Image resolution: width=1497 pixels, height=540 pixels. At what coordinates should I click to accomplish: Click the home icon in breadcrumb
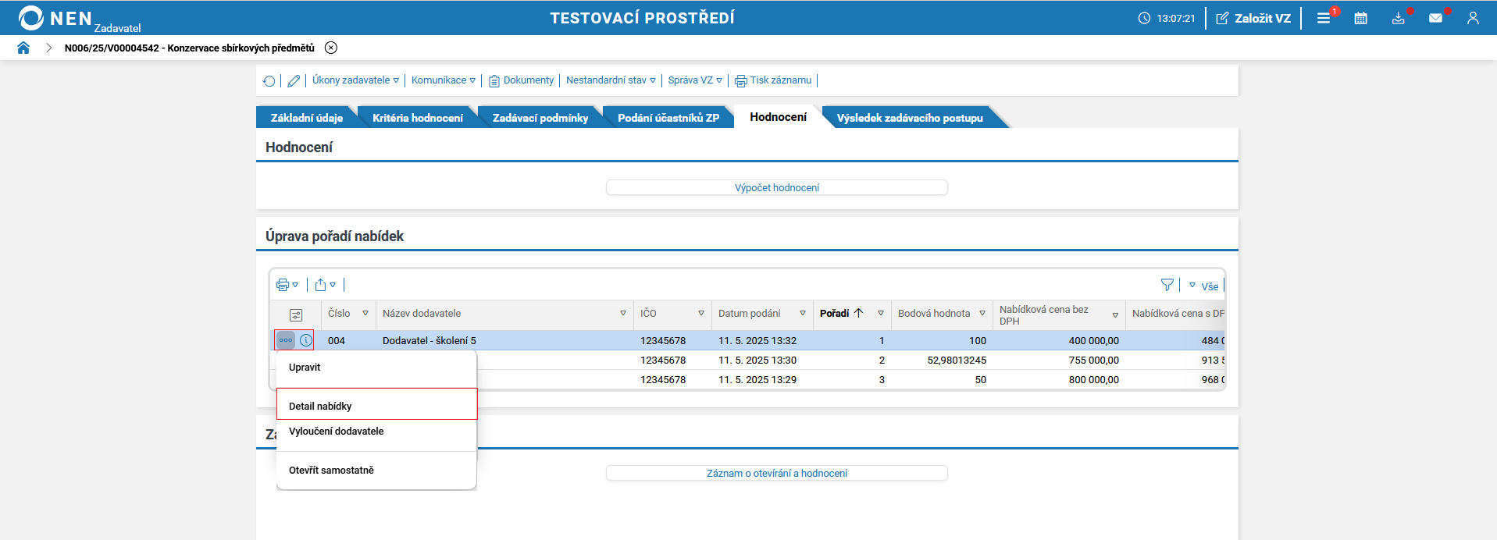point(23,48)
